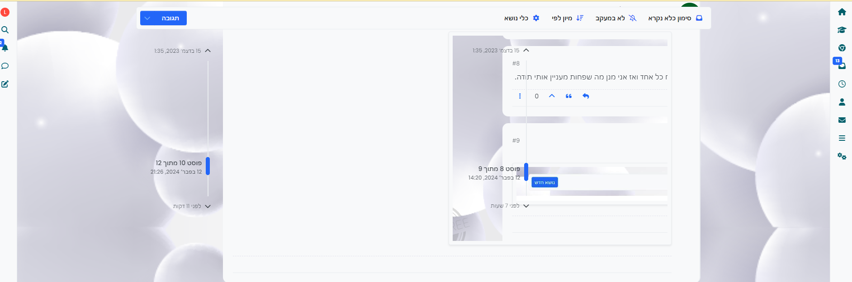The width and height of the screenshot is (852, 282).
Task: Open the Chrome-style circle sidebar icon
Action: 842,48
